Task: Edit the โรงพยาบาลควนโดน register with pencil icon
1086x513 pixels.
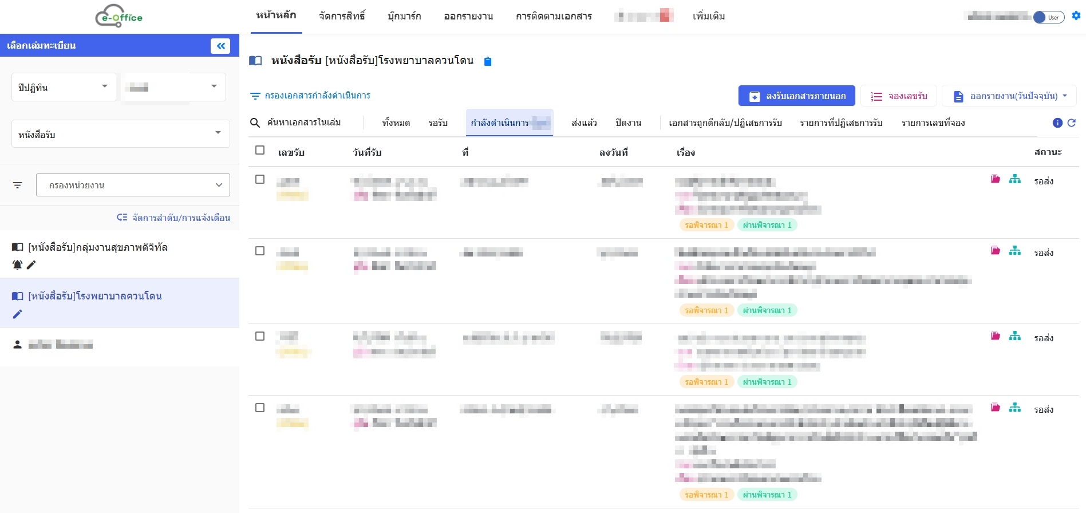Action: 17,314
